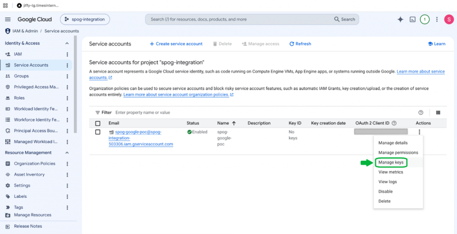
Task: Choose View logs in the actions menu
Action: pos(387,182)
